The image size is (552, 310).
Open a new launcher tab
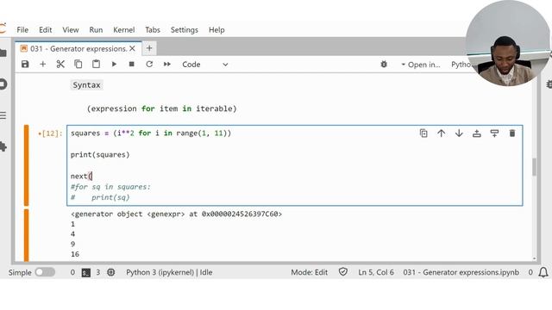coord(149,48)
